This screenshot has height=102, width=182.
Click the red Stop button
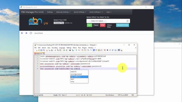coord(103,25)
